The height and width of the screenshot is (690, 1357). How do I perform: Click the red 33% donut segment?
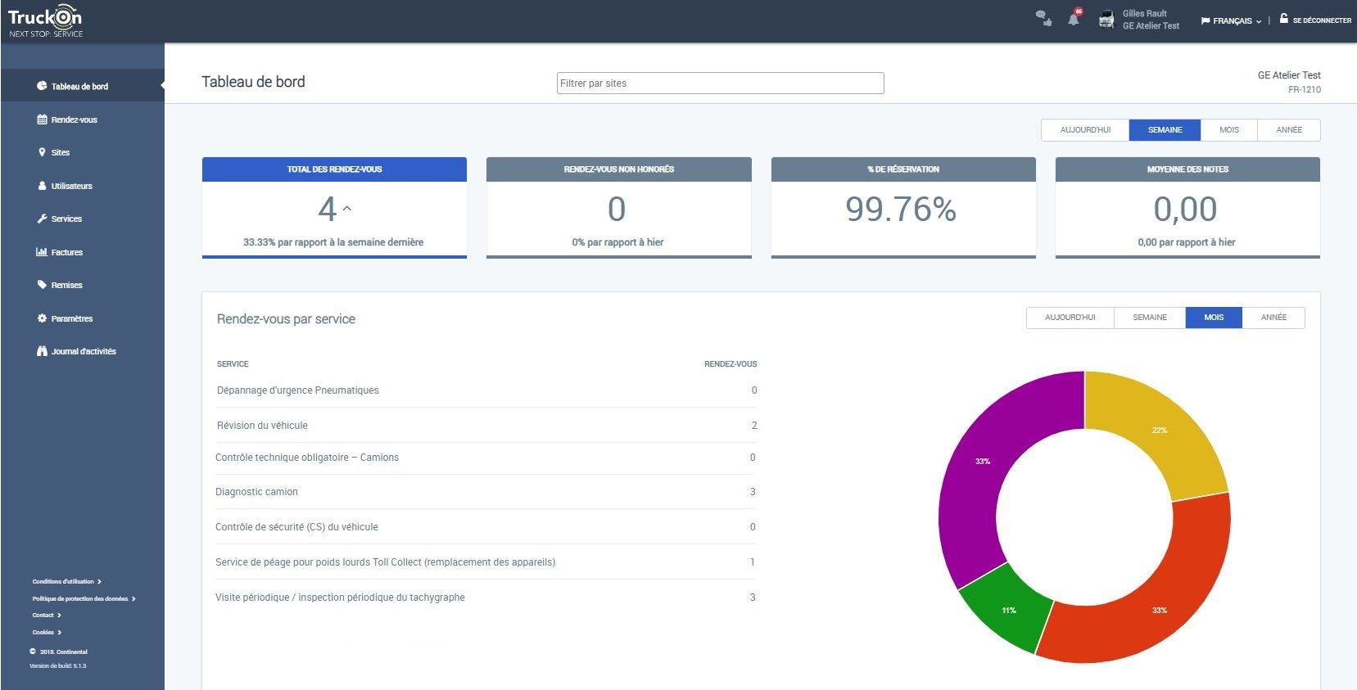(1160, 610)
